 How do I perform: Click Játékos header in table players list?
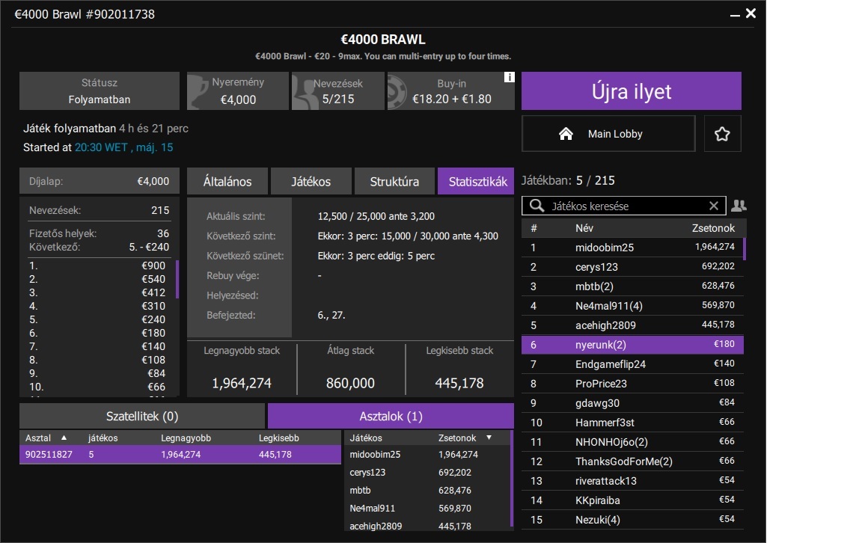pyautogui.click(x=366, y=438)
